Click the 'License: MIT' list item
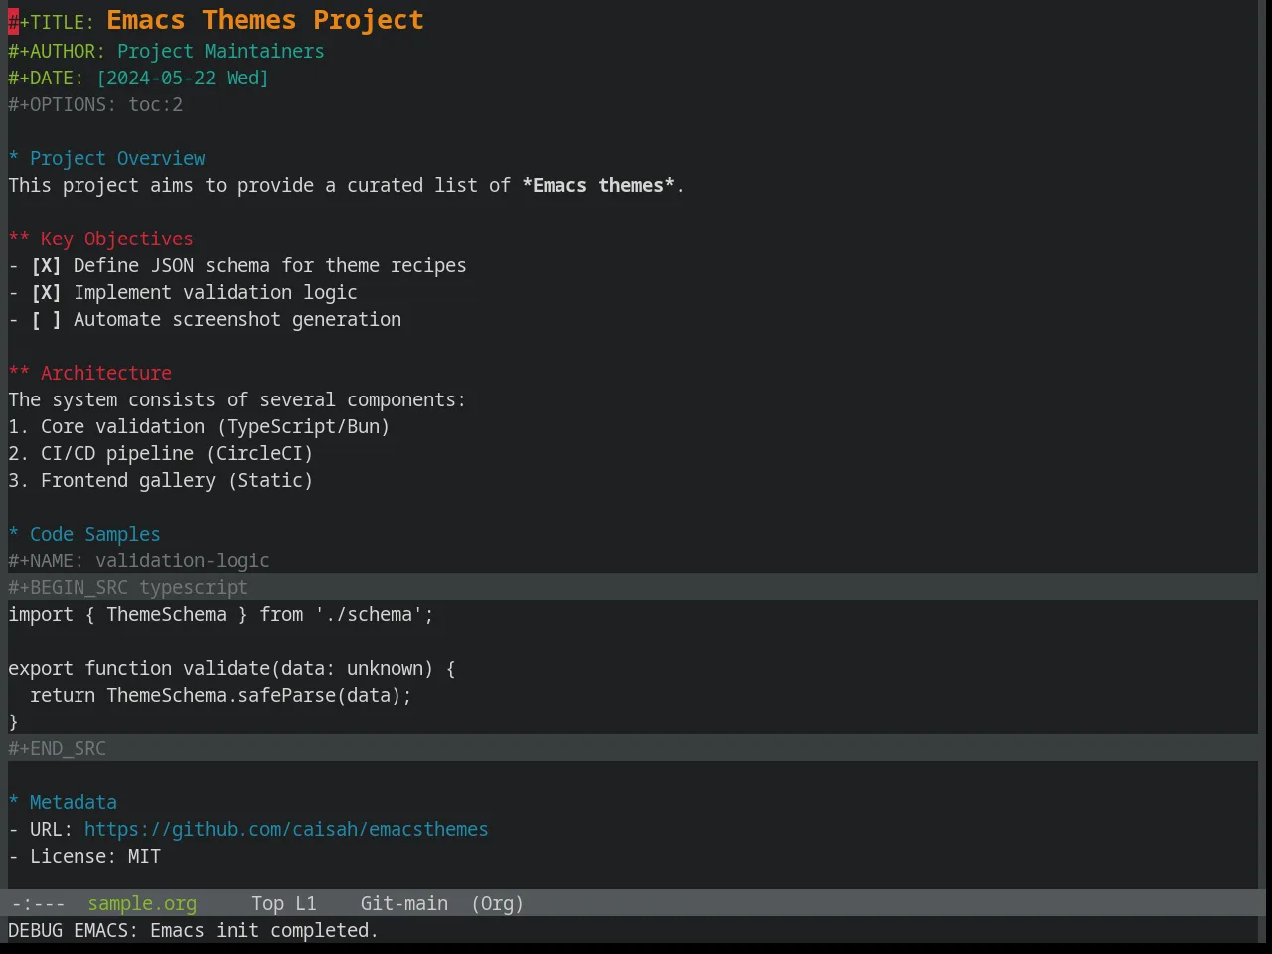Image resolution: width=1272 pixels, height=954 pixels. pos(84,857)
